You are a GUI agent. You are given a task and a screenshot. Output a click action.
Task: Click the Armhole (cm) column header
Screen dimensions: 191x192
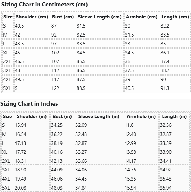(142, 17)
